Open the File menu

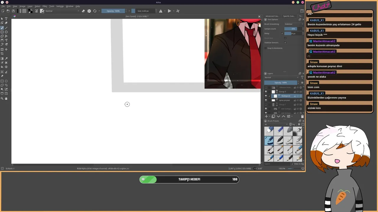[3, 6]
